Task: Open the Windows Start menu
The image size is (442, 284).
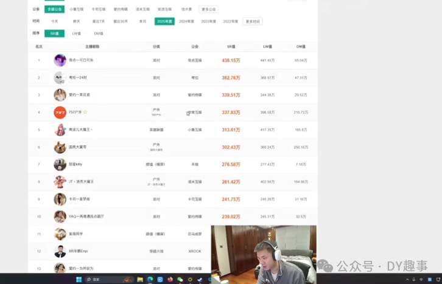Action: 79,279
